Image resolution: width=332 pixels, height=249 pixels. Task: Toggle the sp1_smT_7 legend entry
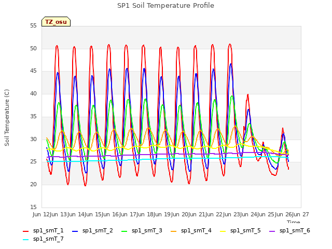tap(43, 239)
